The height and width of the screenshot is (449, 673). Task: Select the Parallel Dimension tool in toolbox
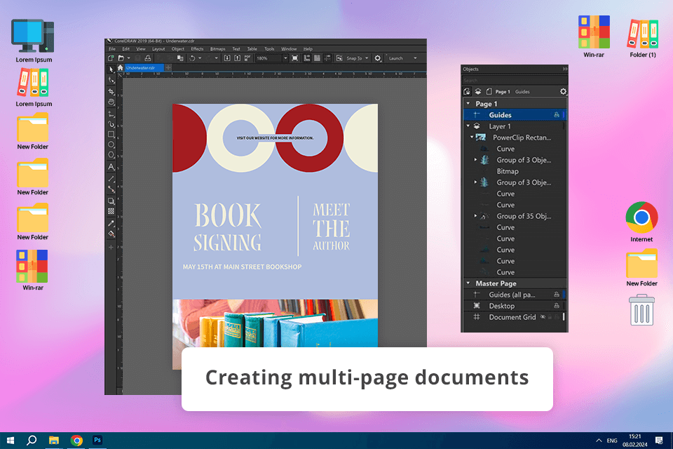(x=111, y=178)
